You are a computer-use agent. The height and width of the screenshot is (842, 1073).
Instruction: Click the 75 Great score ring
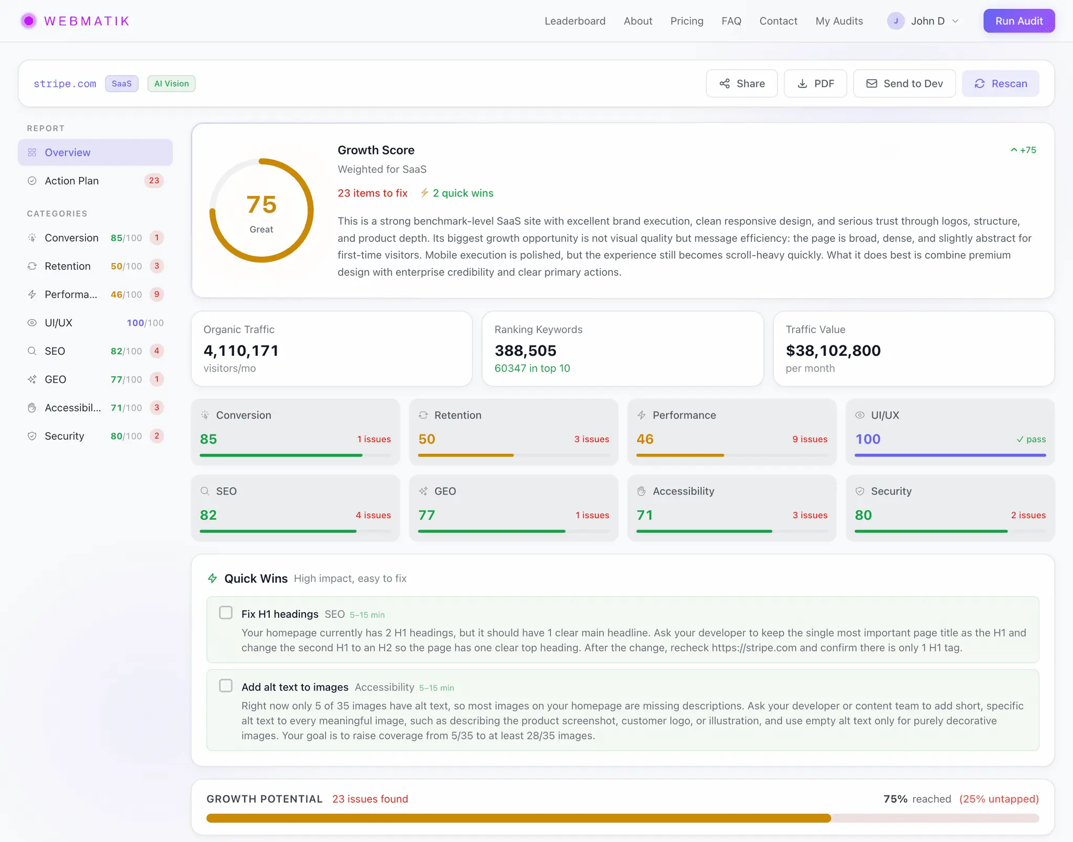261,210
